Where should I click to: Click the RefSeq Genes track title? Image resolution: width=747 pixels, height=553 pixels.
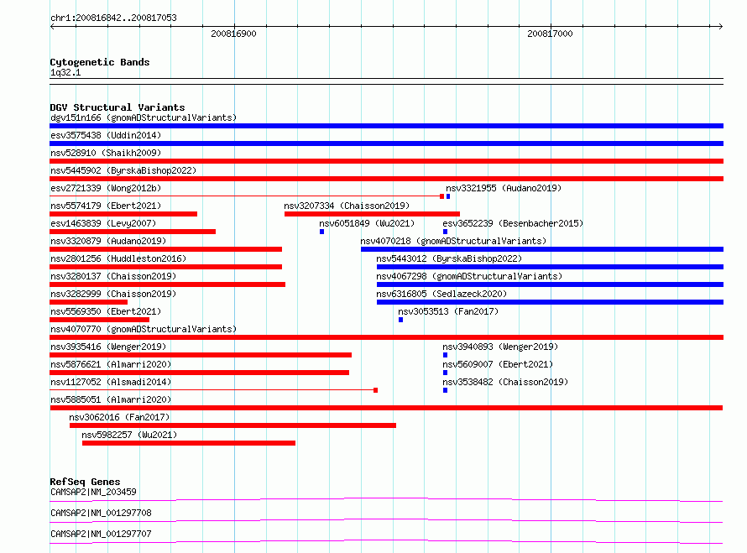[x=85, y=482]
